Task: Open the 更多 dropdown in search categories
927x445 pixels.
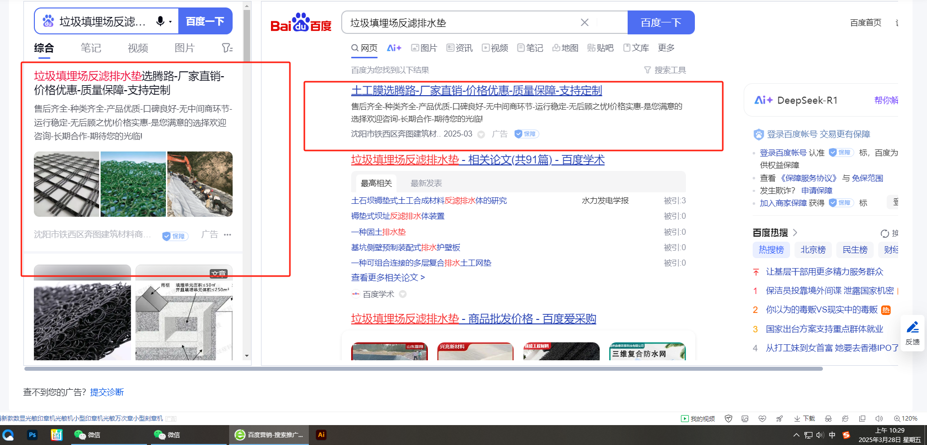Action: click(666, 48)
